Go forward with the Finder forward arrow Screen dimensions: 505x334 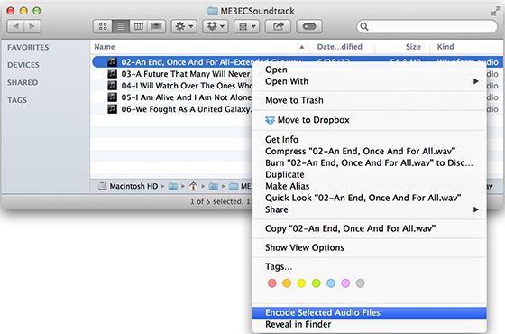(x=32, y=26)
